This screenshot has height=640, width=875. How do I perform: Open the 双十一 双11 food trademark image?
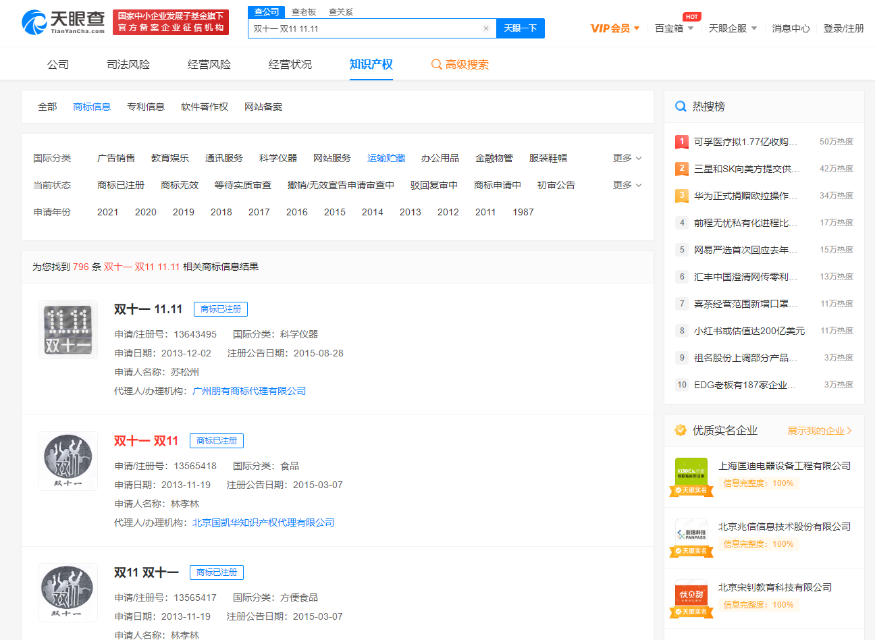coord(68,461)
